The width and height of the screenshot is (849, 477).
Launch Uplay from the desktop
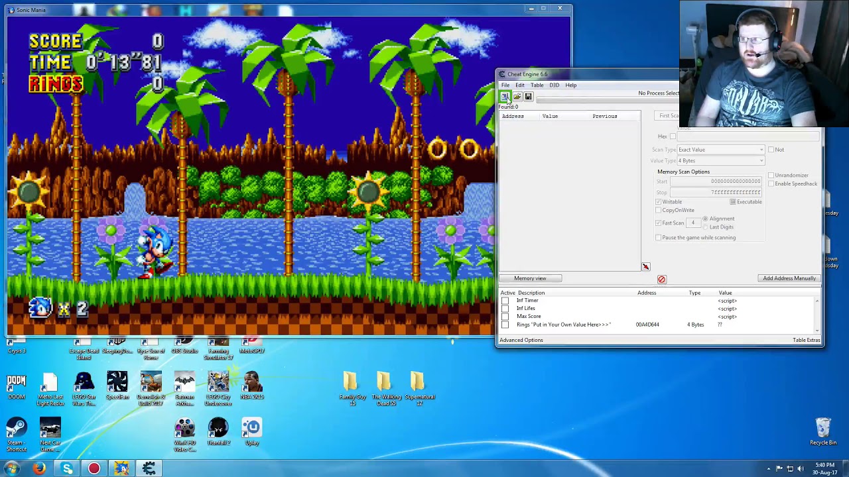click(251, 433)
